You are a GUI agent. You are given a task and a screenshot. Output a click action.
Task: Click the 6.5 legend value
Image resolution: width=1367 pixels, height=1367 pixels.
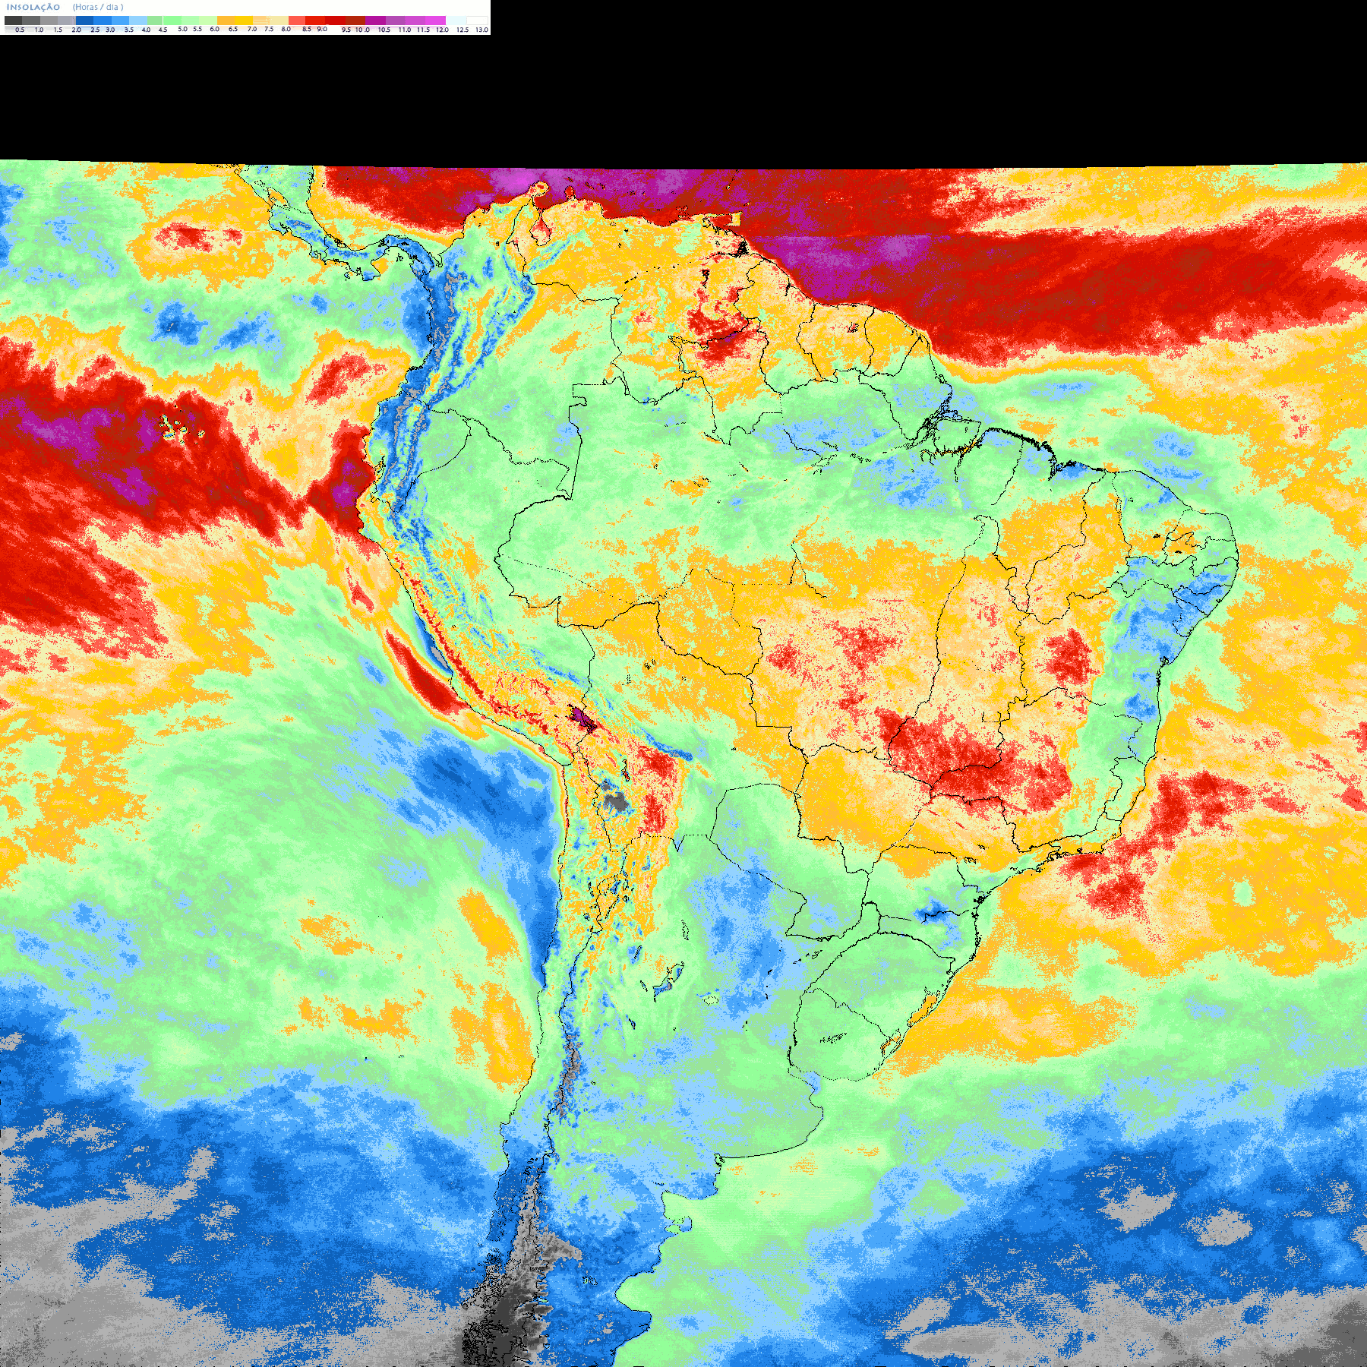(233, 29)
